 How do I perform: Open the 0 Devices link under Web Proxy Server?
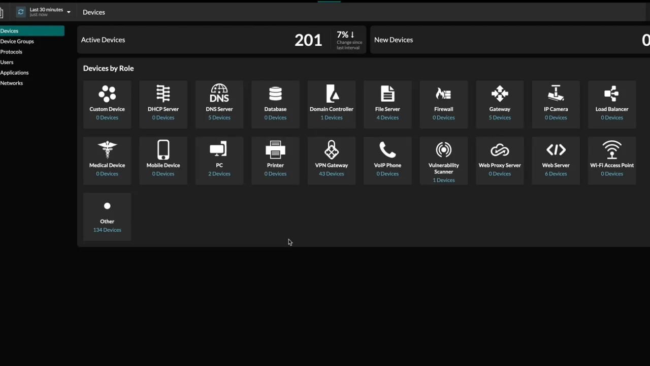point(500,174)
